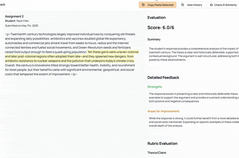Click the Evaluation heading
This screenshot has height=158, width=239.
coord(156,18)
